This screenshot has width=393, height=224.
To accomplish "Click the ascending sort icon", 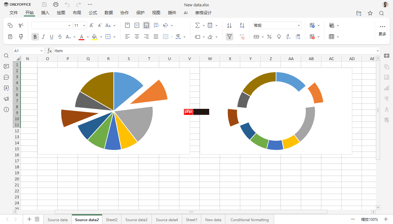I will point(229,25).
